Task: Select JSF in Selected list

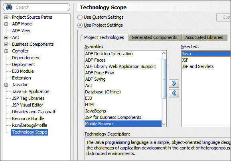Action: pyautogui.click(x=206, y=60)
